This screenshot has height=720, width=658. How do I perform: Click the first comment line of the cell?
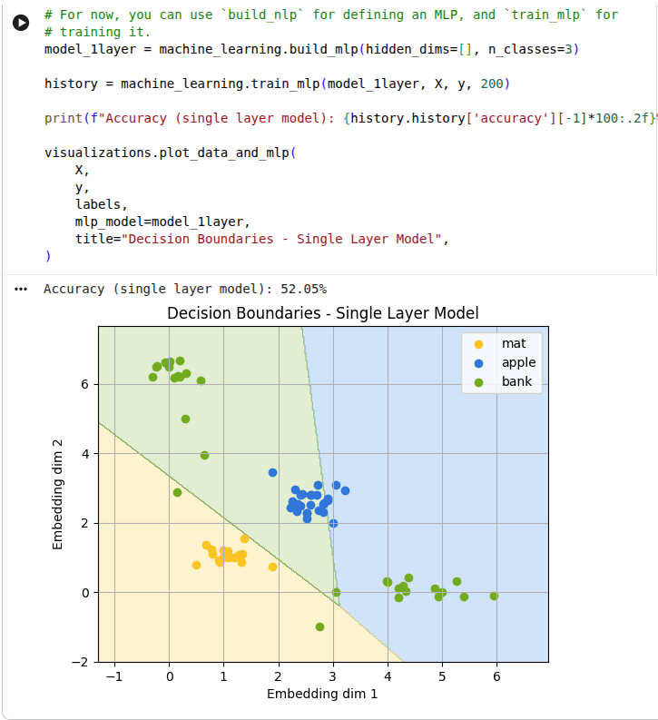click(x=331, y=15)
